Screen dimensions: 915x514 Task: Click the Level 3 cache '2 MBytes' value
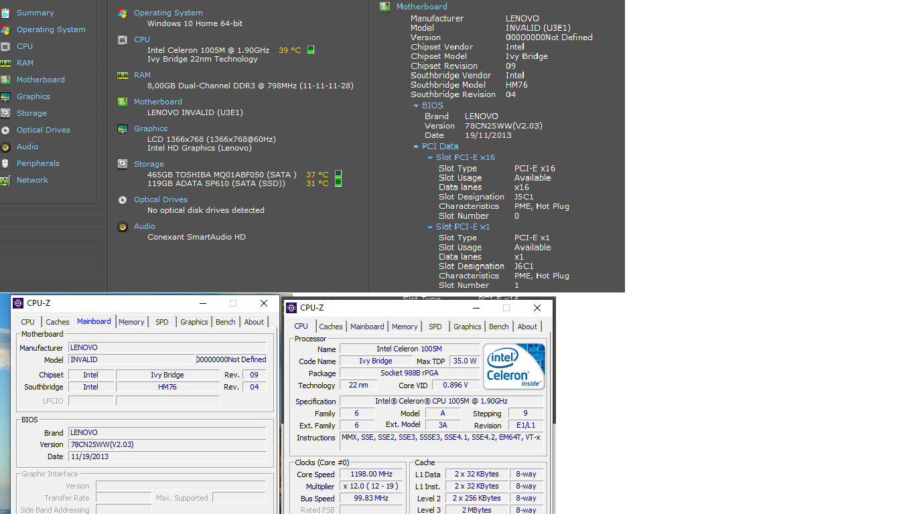[x=476, y=510]
